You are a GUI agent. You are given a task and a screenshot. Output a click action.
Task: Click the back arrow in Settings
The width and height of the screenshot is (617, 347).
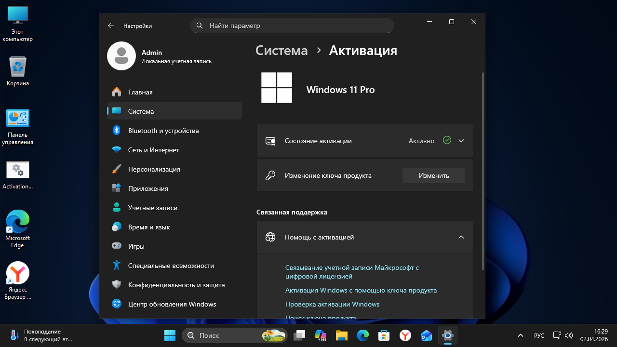tap(111, 26)
